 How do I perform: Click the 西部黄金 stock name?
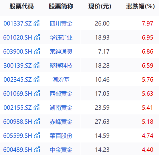pyautogui.click(x=61, y=94)
